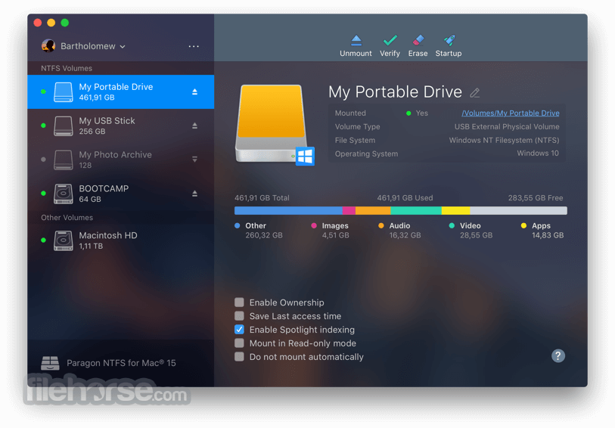Screen dimensions: 615x428
Task: Open the help question mark button
Action: [x=558, y=355]
